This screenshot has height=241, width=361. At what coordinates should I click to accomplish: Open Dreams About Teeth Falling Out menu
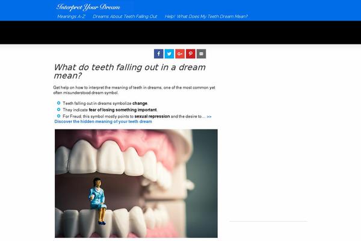[x=125, y=16]
